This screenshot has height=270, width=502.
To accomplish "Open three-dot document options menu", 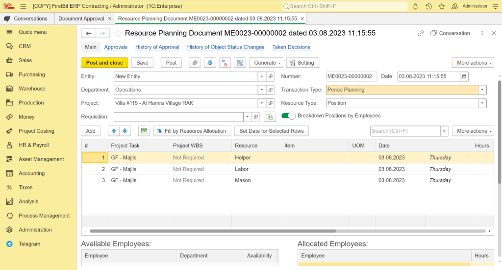I will pos(482,33).
